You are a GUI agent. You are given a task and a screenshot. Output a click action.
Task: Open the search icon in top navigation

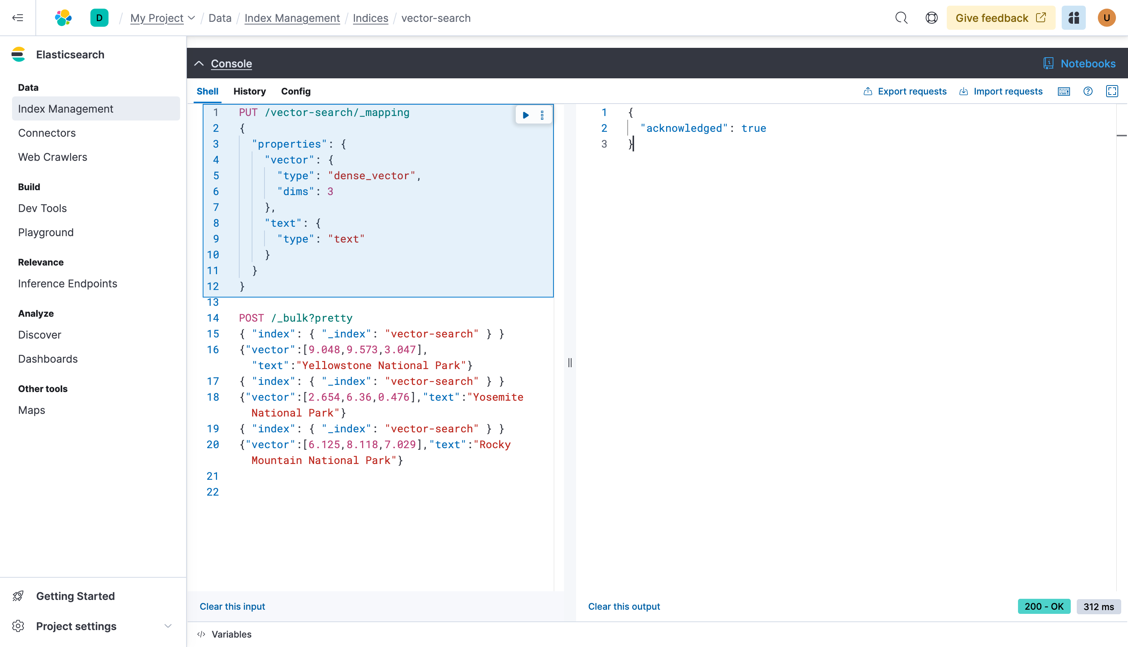(900, 18)
